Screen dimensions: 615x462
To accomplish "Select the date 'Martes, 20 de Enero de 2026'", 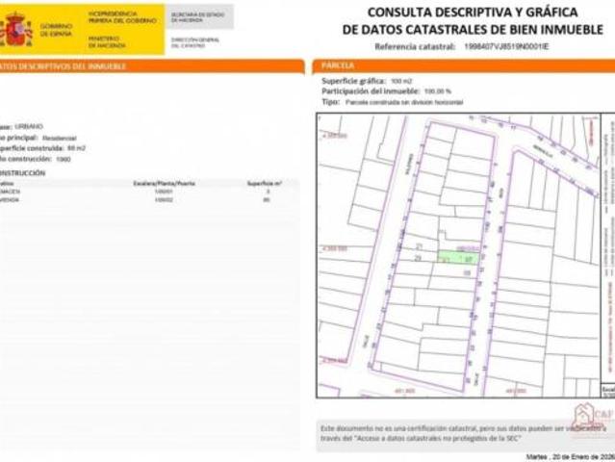I will tap(571, 457).
